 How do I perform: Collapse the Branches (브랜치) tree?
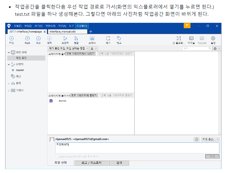[x=9, y=64]
